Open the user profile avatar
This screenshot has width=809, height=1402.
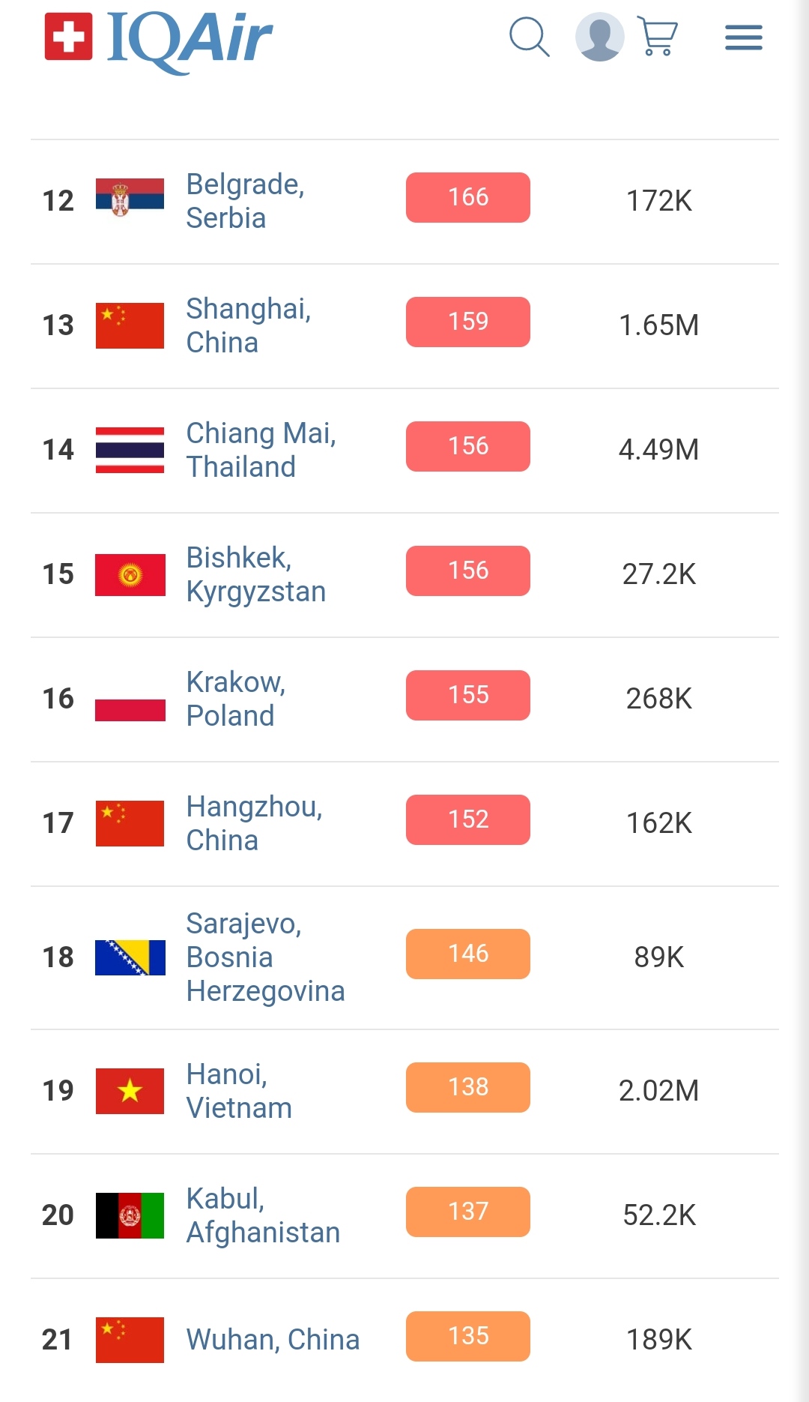[599, 37]
